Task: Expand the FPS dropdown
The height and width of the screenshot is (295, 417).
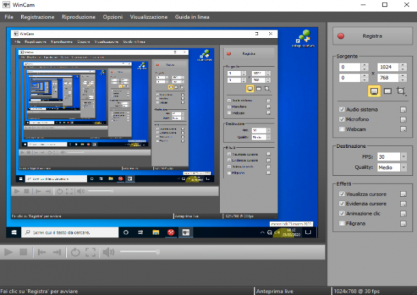Action: pos(403,157)
